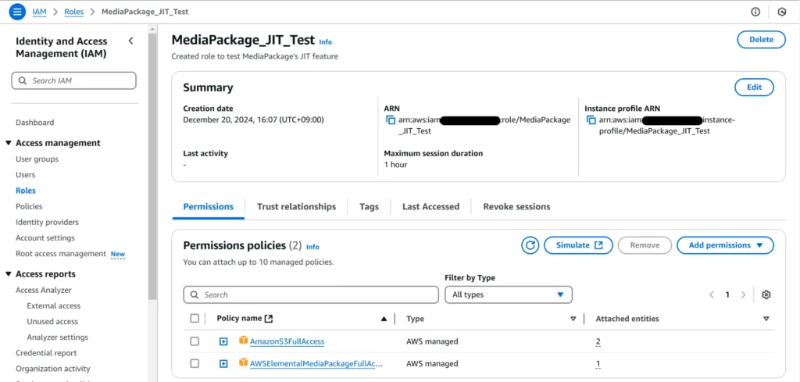
Task: Open Users in the sidebar
Action: tap(26, 175)
